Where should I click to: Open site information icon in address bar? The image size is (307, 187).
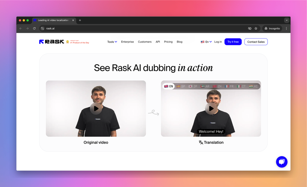(42, 28)
